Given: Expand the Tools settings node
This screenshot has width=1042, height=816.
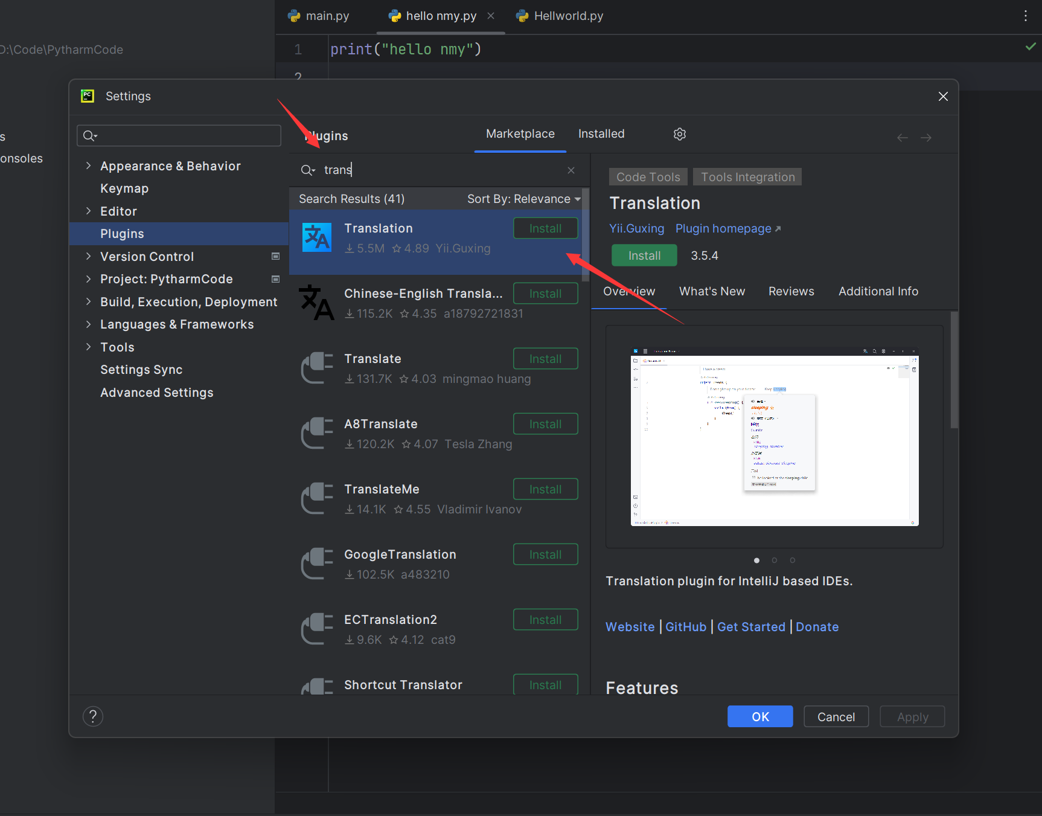Looking at the screenshot, I should (x=89, y=347).
